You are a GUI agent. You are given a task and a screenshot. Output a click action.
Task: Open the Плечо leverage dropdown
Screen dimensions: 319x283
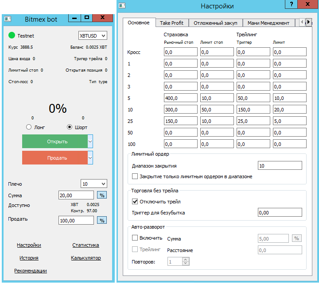[94, 184]
